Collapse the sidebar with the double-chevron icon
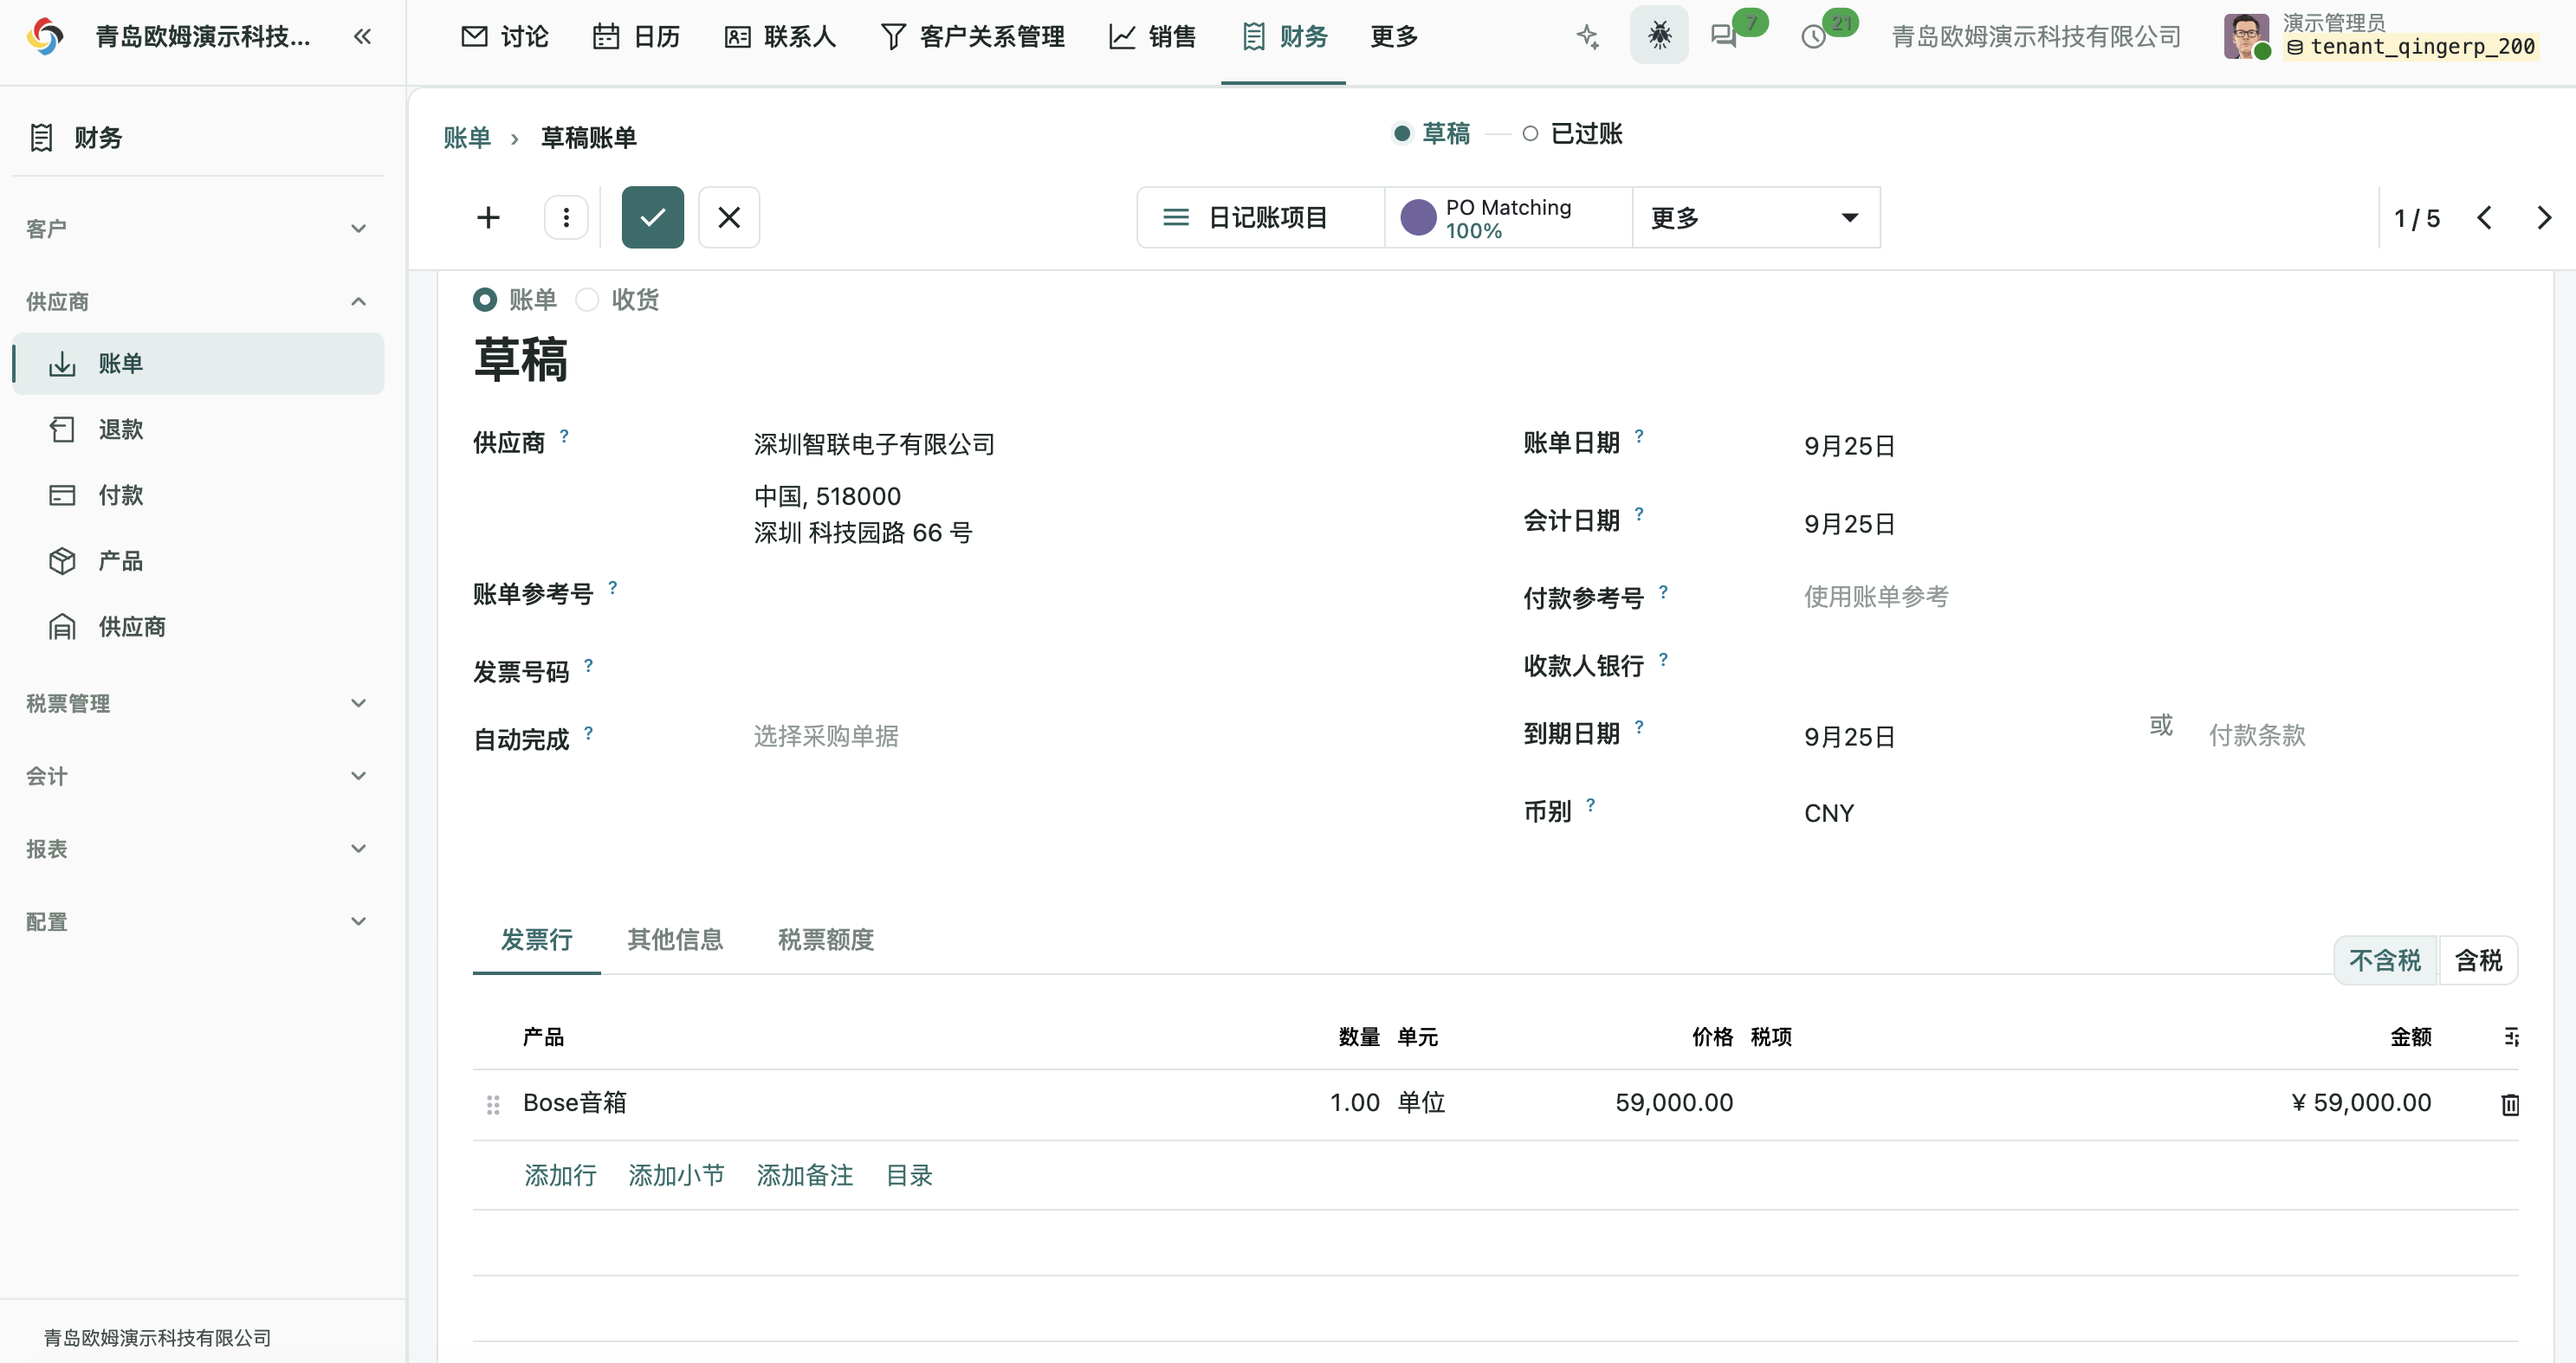2576x1363 pixels. (x=362, y=37)
